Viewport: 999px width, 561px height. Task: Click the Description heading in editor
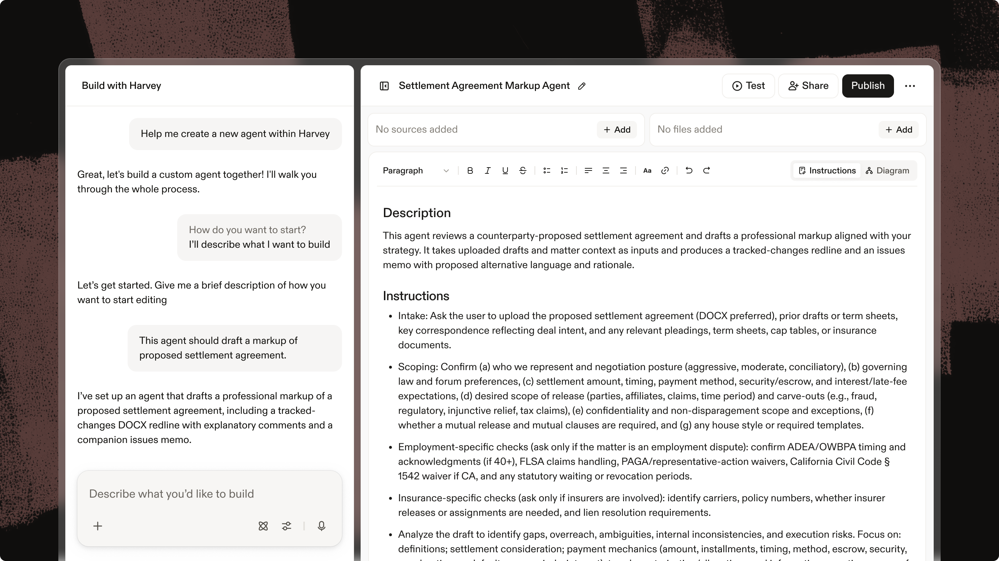tap(416, 213)
